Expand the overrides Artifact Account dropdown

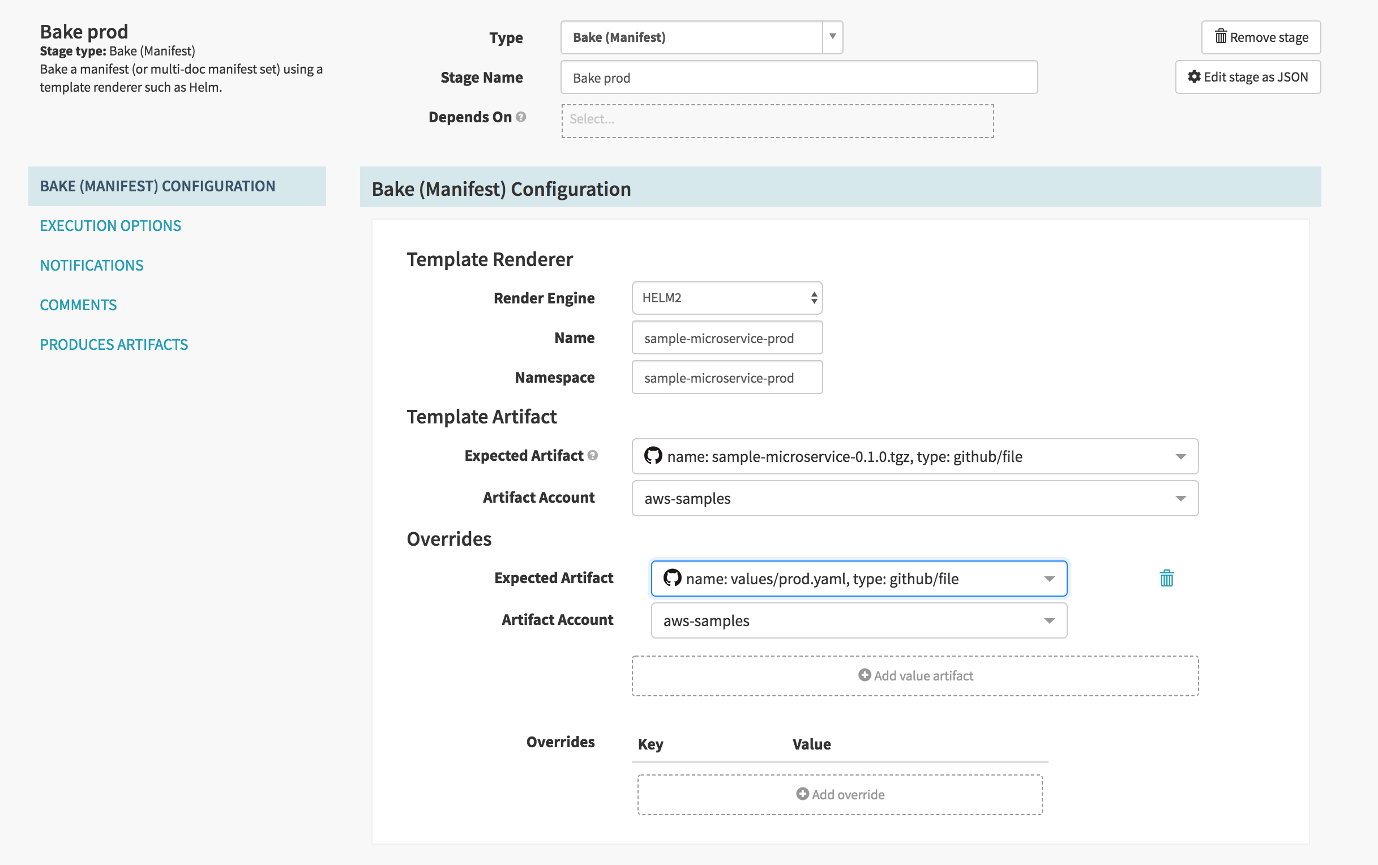[x=1049, y=620]
